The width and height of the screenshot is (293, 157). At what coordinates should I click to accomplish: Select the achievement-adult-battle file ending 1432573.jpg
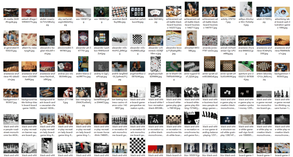pos(174,23)
